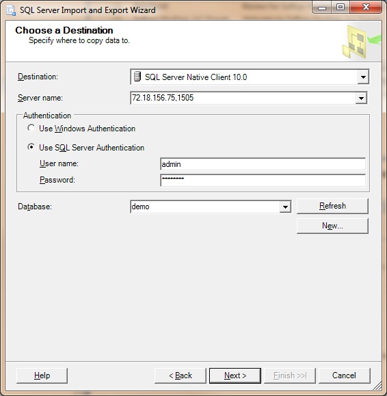Minimize the wizard window
Image resolution: width=387 pixels, height=396 pixels.
(x=322, y=8)
